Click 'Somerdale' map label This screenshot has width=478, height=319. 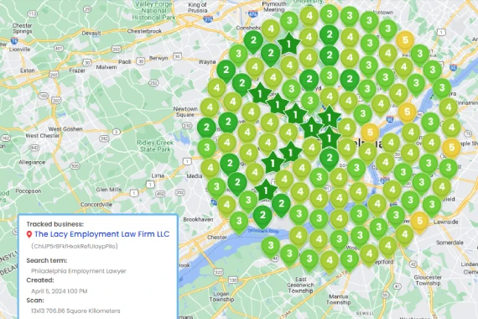[x=450, y=243]
